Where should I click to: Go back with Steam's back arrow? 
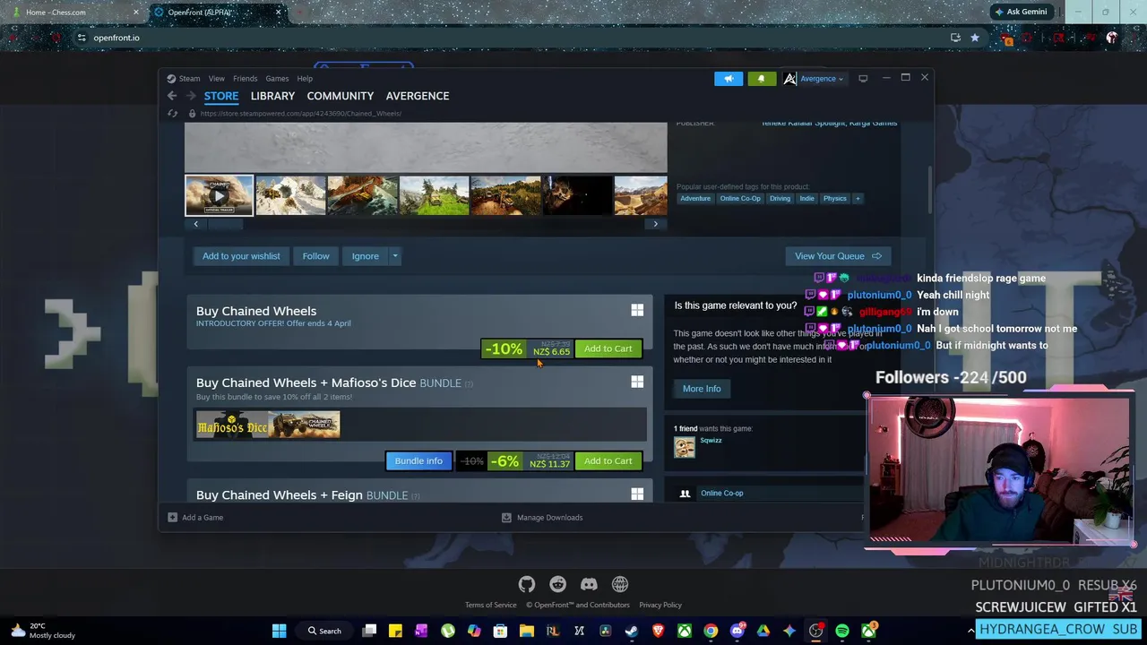coord(172,96)
